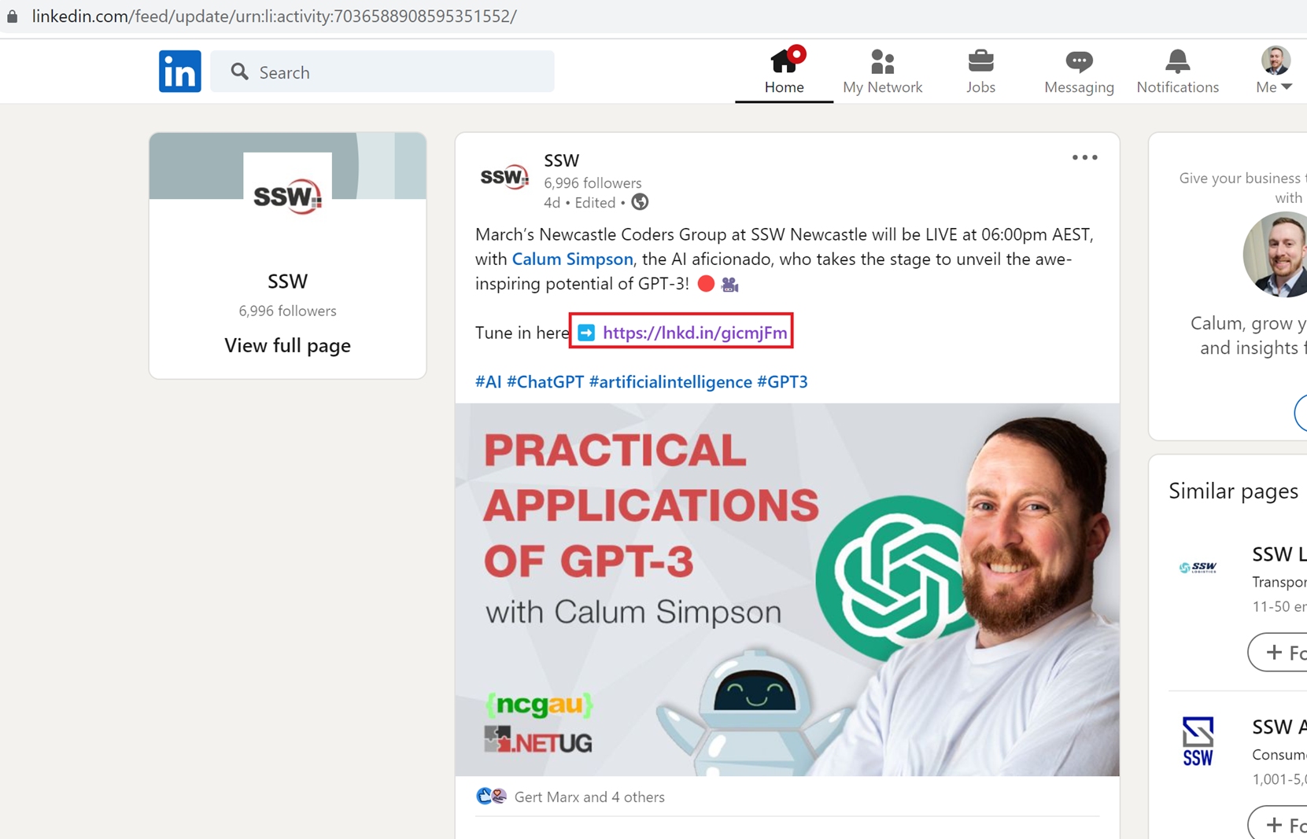Click into the Search field
1307x839 pixels.
click(x=382, y=72)
